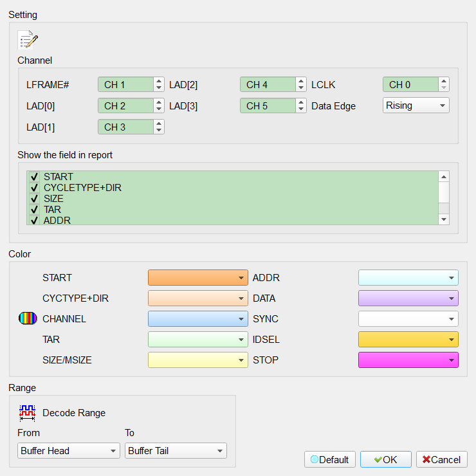
Task: Toggle the TAR field checkbox
Action: (x=34, y=210)
